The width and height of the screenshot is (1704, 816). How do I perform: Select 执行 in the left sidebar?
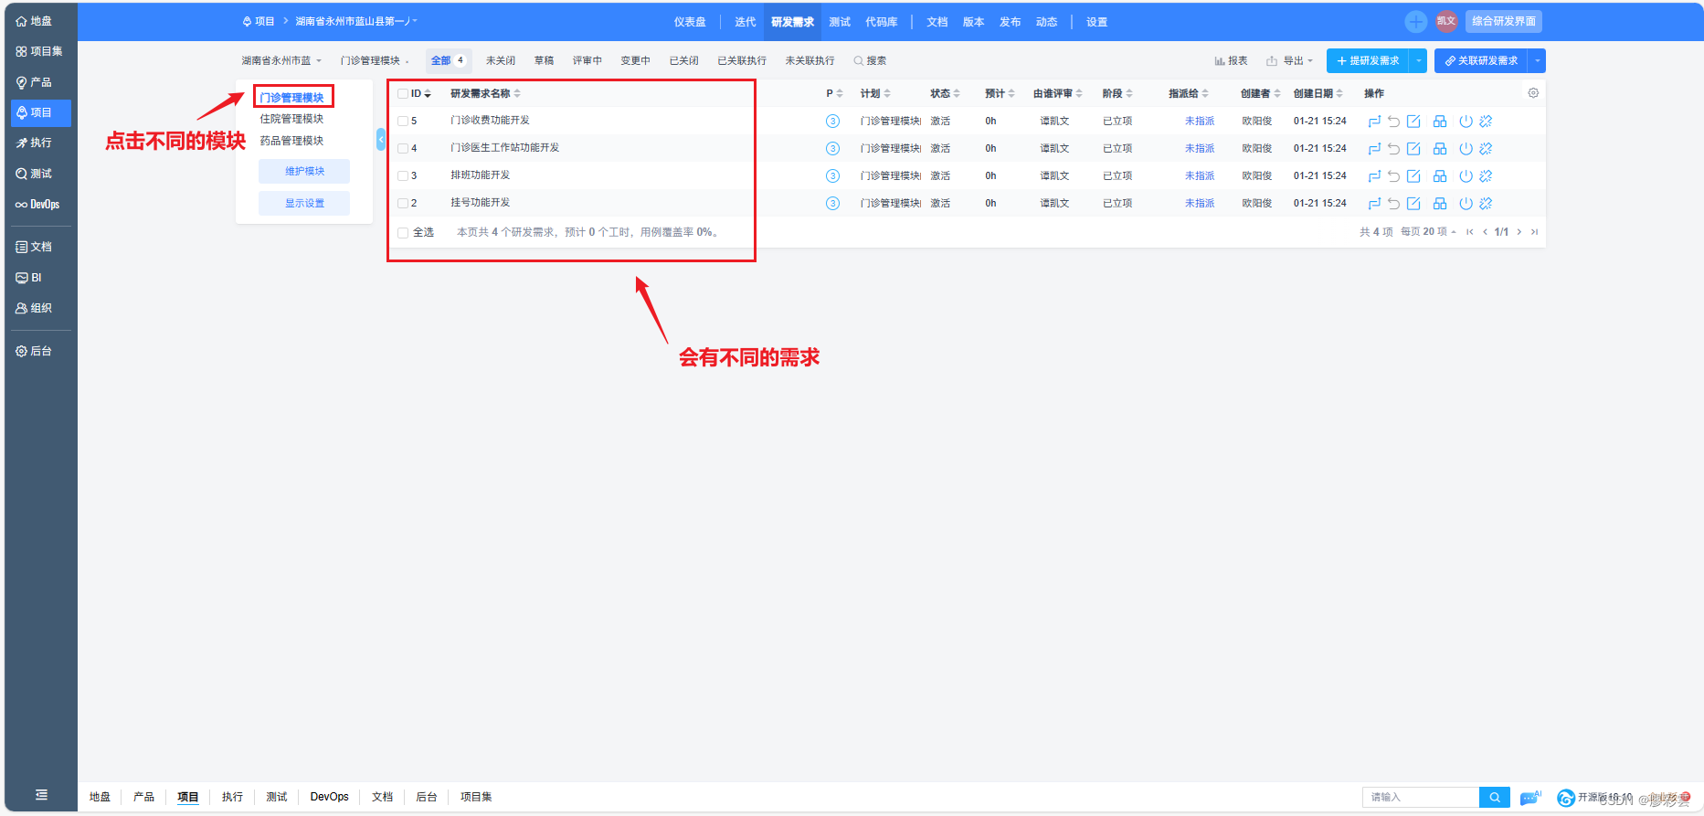(x=34, y=143)
